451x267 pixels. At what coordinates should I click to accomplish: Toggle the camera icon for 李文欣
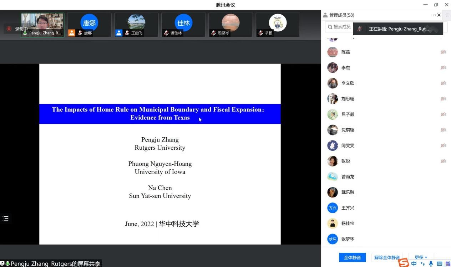click(443, 83)
